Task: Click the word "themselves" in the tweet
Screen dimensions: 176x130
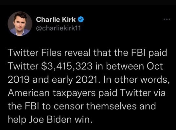Action: (112, 106)
